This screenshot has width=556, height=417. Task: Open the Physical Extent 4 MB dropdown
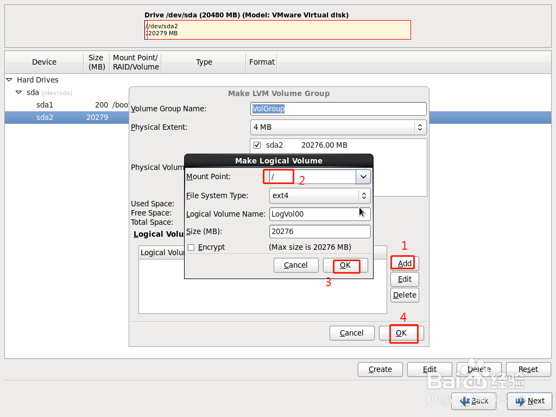click(x=338, y=127)
